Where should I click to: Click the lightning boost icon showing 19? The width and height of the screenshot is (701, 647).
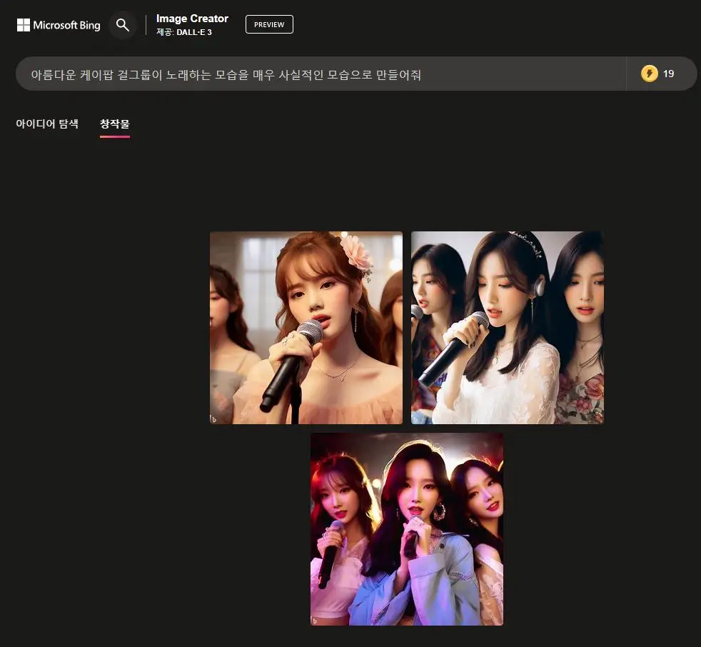point(650,73)
